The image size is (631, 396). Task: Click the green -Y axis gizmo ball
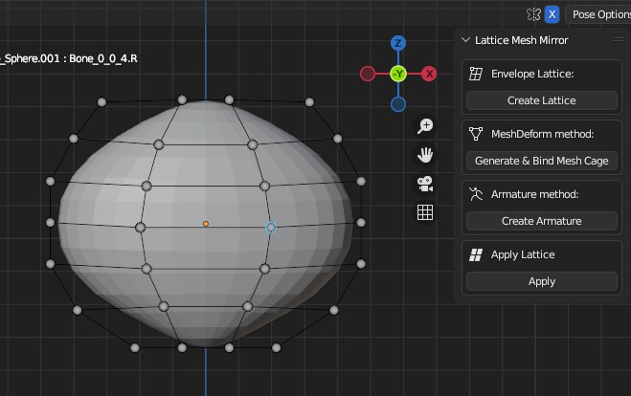398,74
